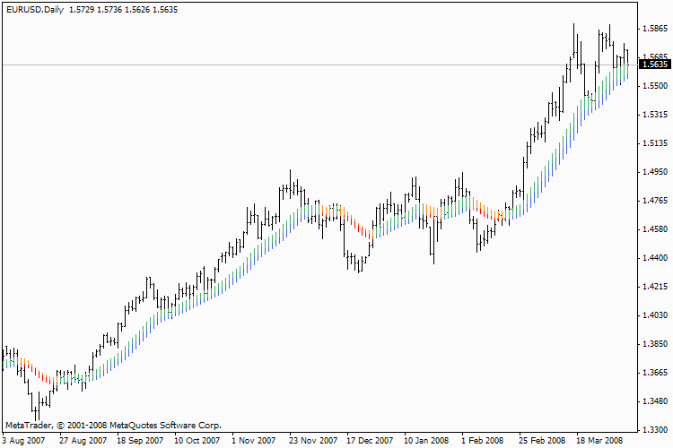Click the 1.5500 price axis label

(x=654, y=86)
